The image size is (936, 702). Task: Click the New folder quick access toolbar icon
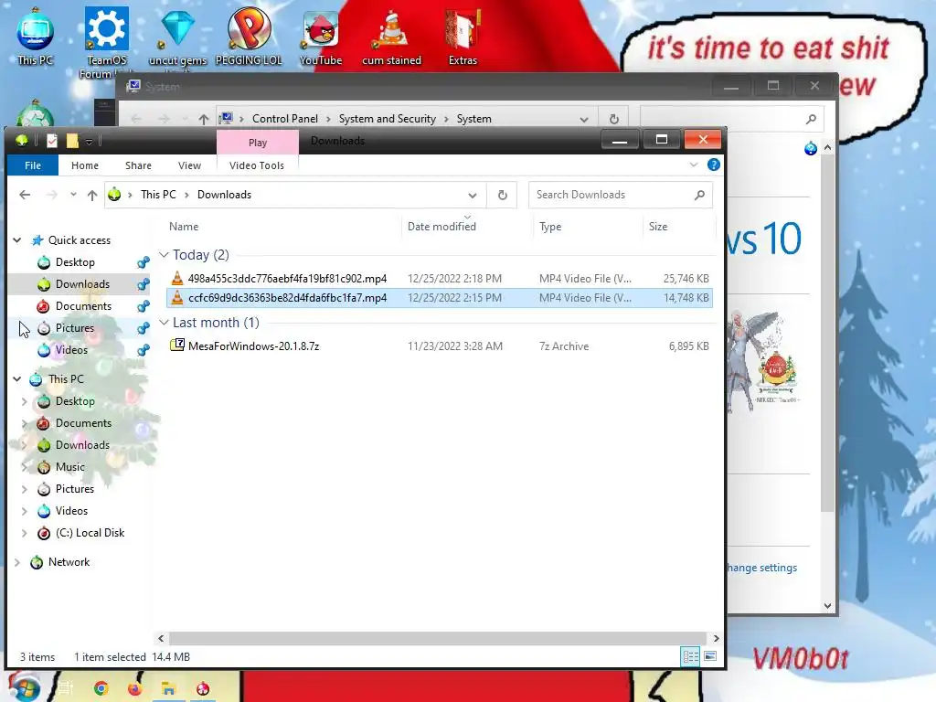[x=72, y=141]
